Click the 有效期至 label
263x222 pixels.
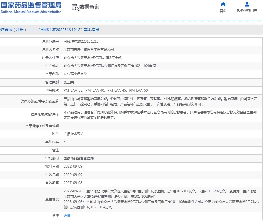click(x=52, y=183)
